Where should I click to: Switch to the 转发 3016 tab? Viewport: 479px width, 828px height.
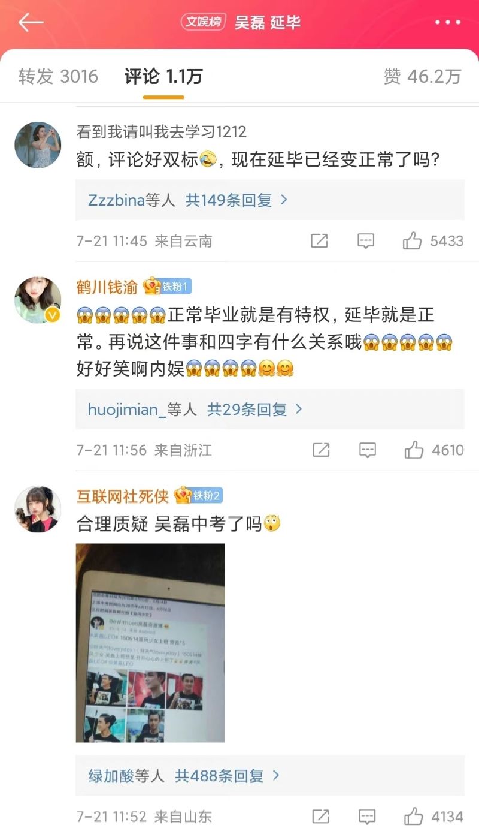[x=58, y=76]
